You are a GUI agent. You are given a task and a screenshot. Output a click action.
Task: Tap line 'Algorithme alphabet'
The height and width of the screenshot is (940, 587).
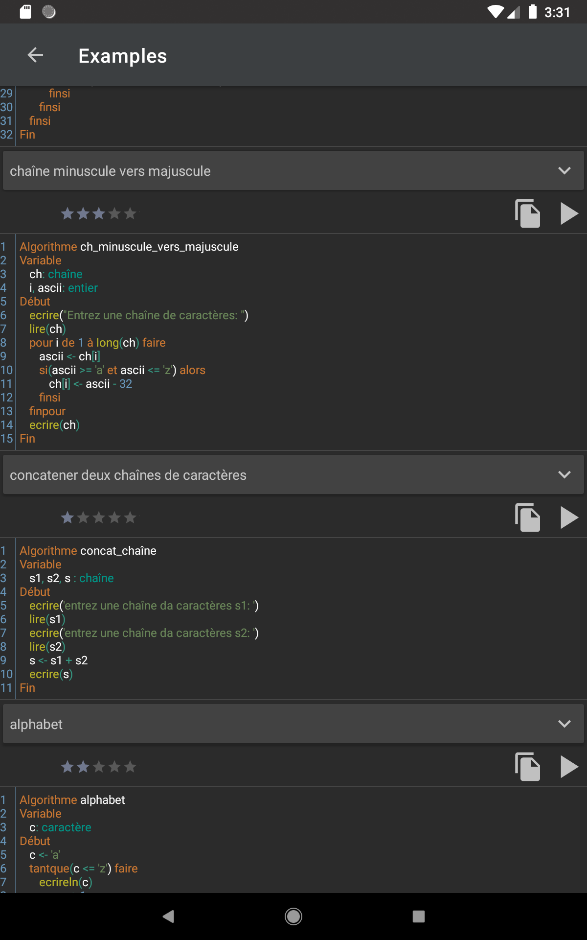(72, 800)
